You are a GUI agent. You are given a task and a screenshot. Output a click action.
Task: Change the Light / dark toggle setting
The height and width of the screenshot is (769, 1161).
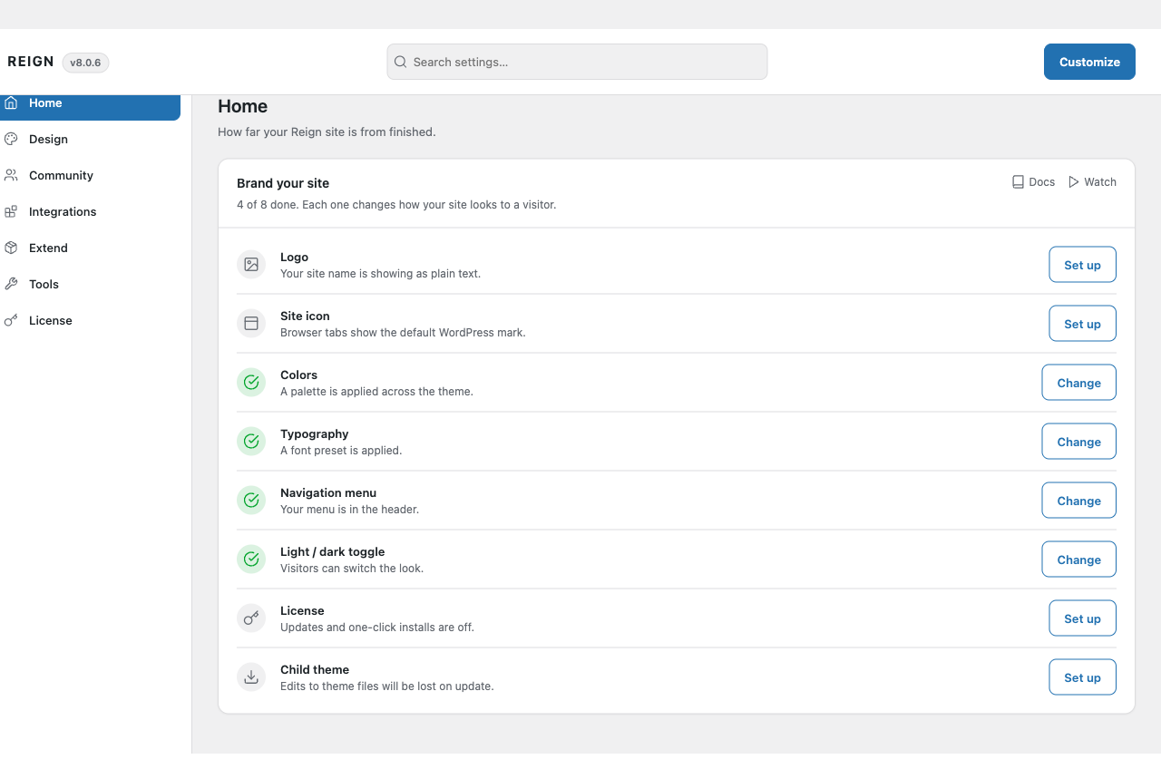coord(1078,560)
